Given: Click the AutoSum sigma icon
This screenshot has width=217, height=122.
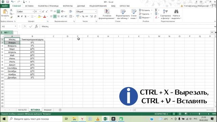Looking at the screenshot, I should pyautogui.click(x=156, y=10).
